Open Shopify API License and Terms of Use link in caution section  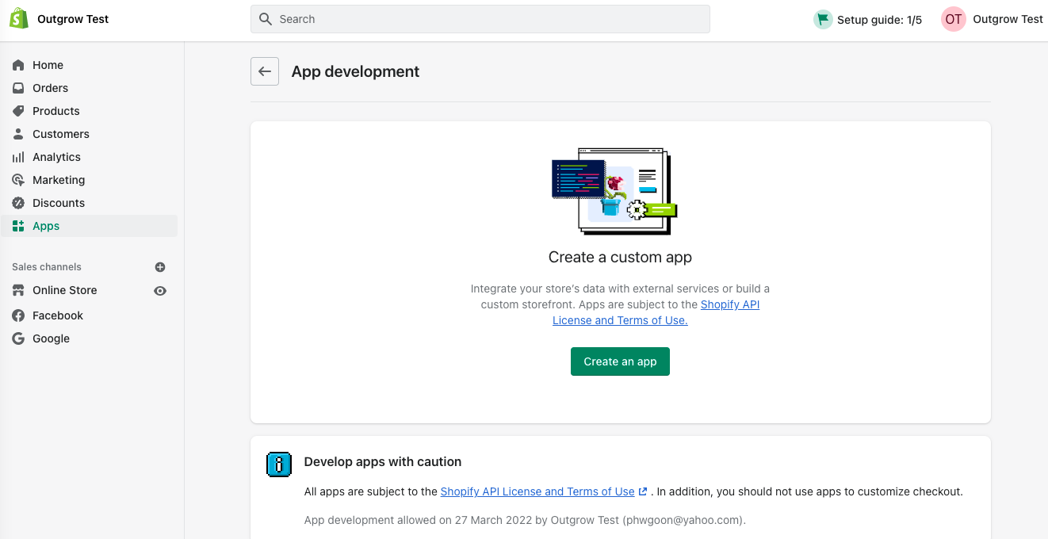point(537,491)
